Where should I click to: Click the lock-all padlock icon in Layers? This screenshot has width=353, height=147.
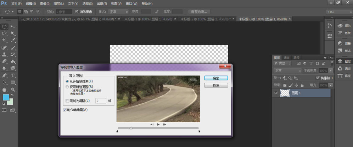point(302,85)
